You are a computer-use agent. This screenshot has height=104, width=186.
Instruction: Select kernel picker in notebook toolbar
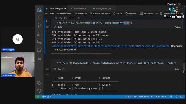tap(171, 14)
